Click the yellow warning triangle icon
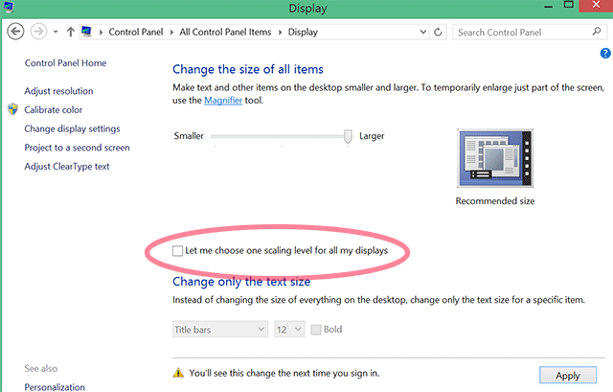The image size is (613, 392). (x=178, y=373)
